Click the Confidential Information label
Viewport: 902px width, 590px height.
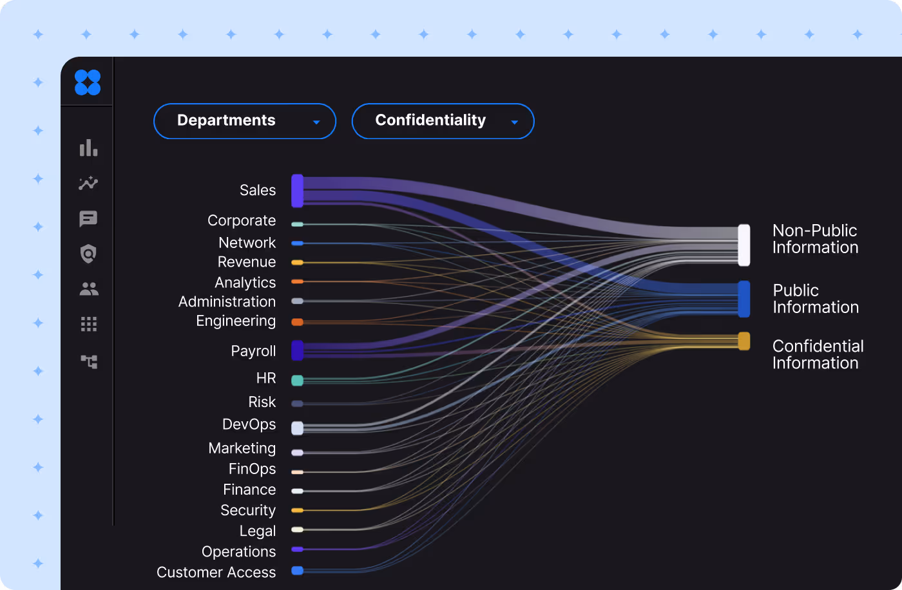[817, 354]
